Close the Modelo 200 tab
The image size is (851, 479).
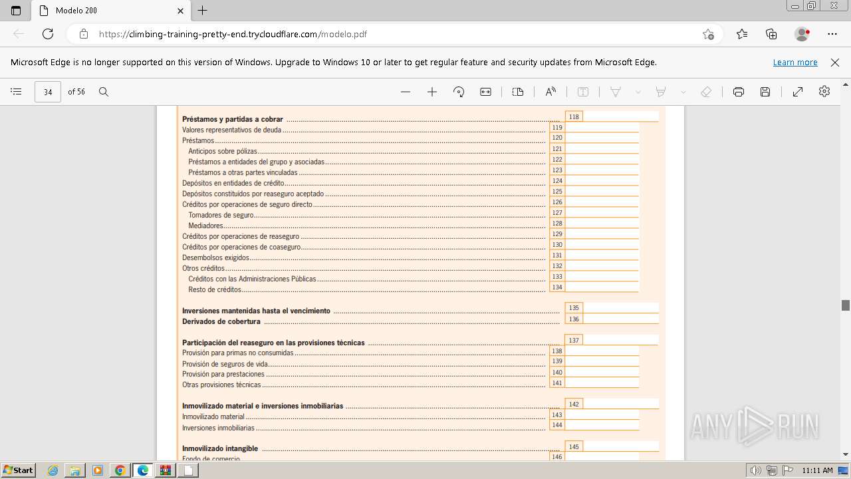point(180,11)
